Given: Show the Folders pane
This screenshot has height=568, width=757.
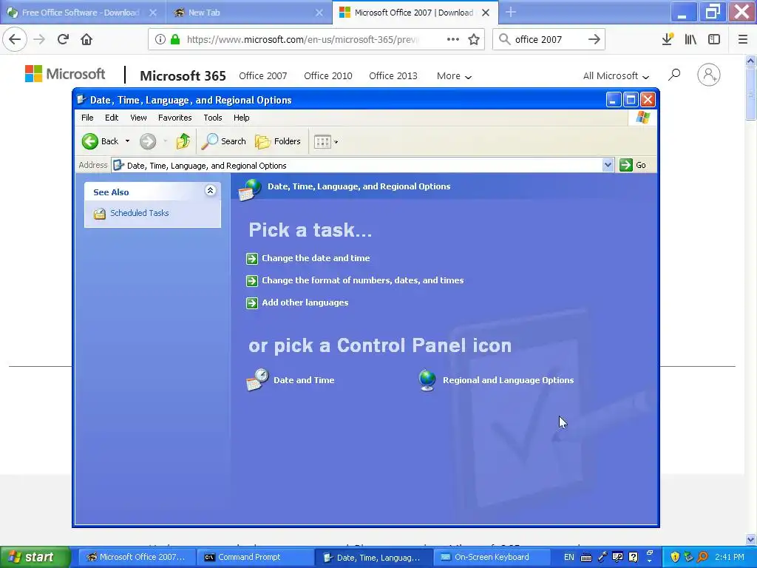Looking at the screenshot, I should [278, 141].
